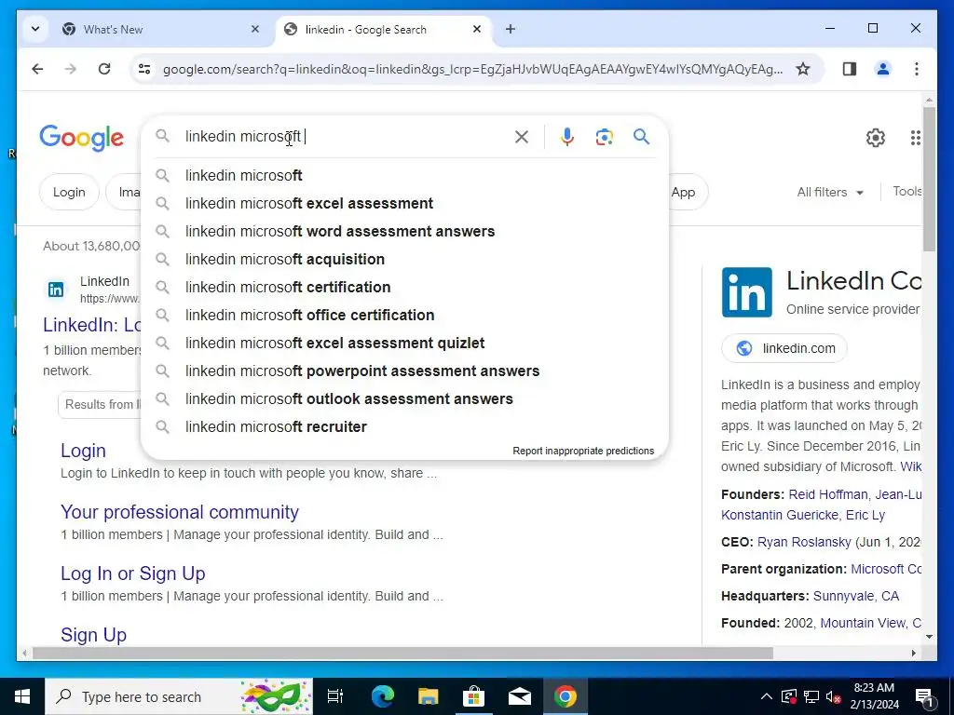Close the What's New tab
Image resolution: width=954 pixels, height=715 pixels.
(x=255, y=29)
